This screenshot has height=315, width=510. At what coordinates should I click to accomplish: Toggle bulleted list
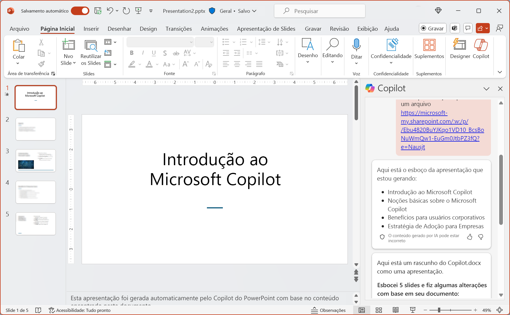pyautogui.click(x=226, y=42)
